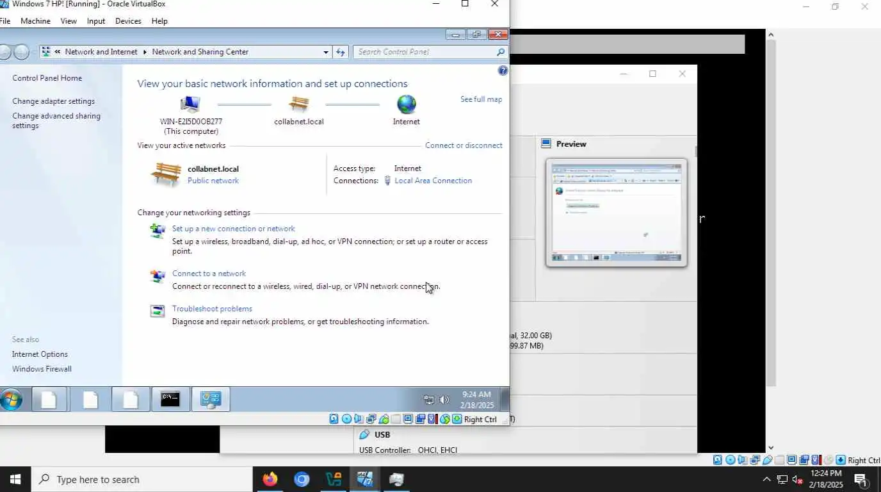The height and width of the screenshot is (492, 881).
Task: Open hard disk indicator in front VM status bar
Action: click(x=334, y=419)
